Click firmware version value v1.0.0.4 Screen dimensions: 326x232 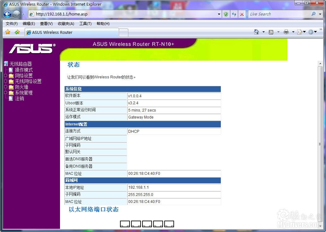pos(135,96)
